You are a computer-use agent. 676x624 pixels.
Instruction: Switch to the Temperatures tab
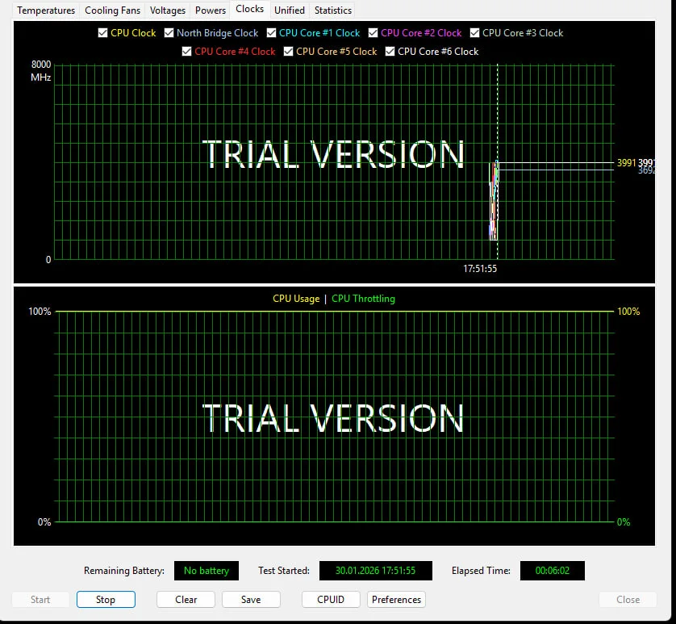pos(46,10)
